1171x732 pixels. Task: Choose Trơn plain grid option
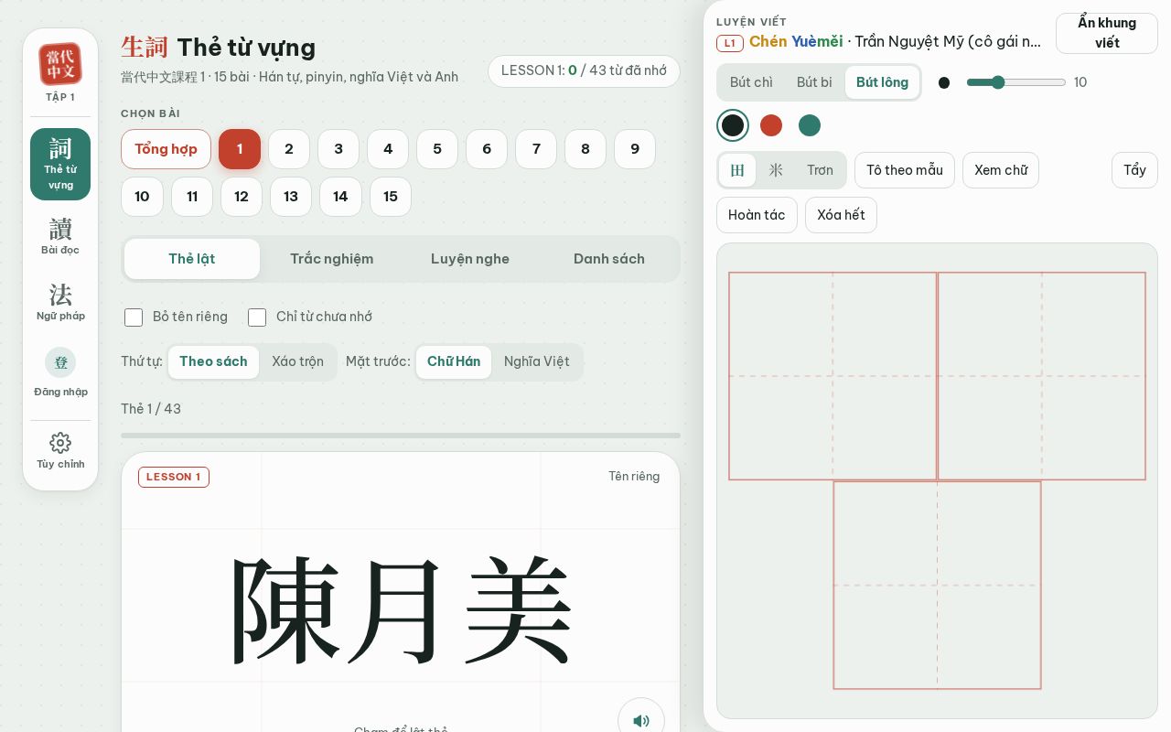tap(820, 170)
